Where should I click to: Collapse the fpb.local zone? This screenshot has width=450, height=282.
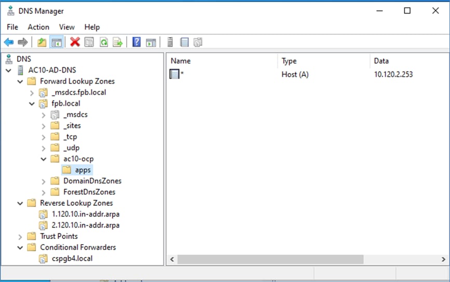(32, 104)
